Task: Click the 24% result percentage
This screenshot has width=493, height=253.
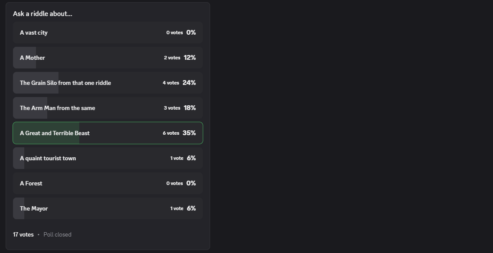Action: [x=189, y=83]
